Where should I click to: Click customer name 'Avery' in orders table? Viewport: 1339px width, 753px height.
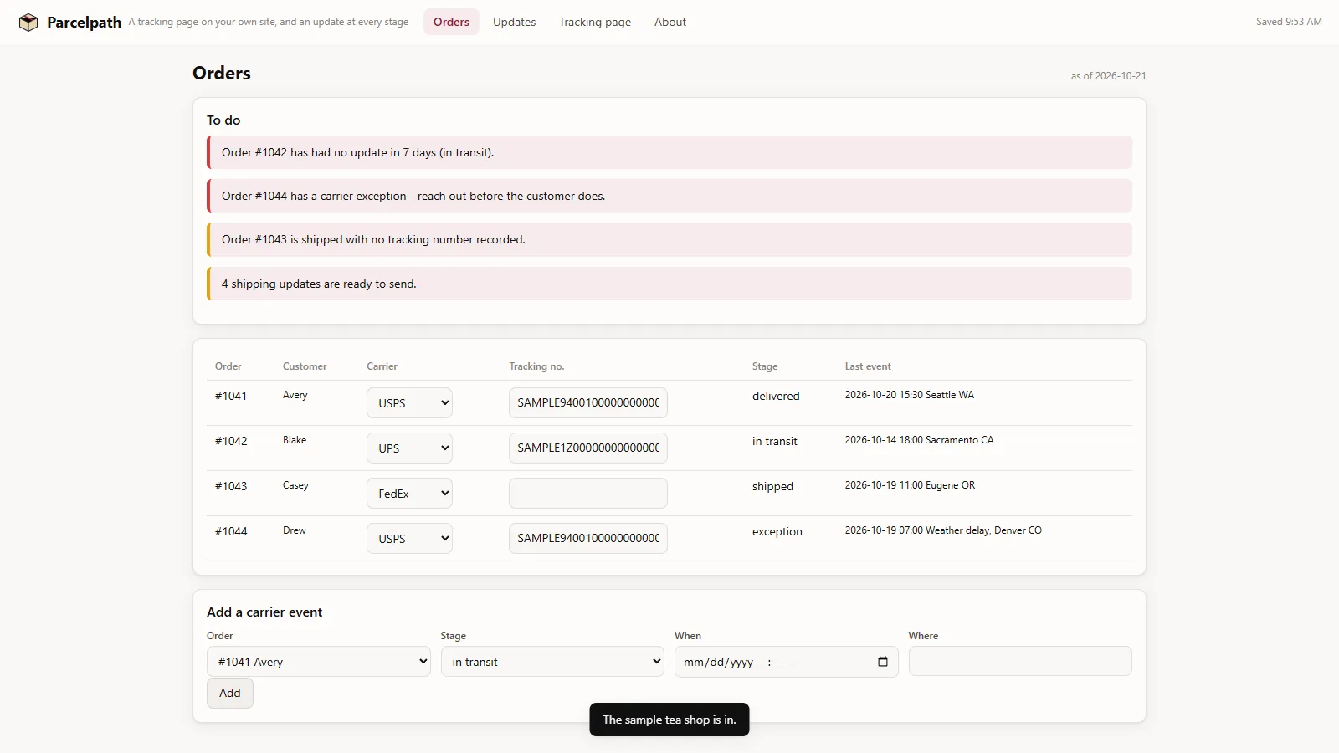[295, 395]
